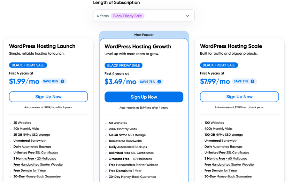Click '100 GB NVMe SSD storage' feature
The image size is (308, 182).
tap(224, 135)
